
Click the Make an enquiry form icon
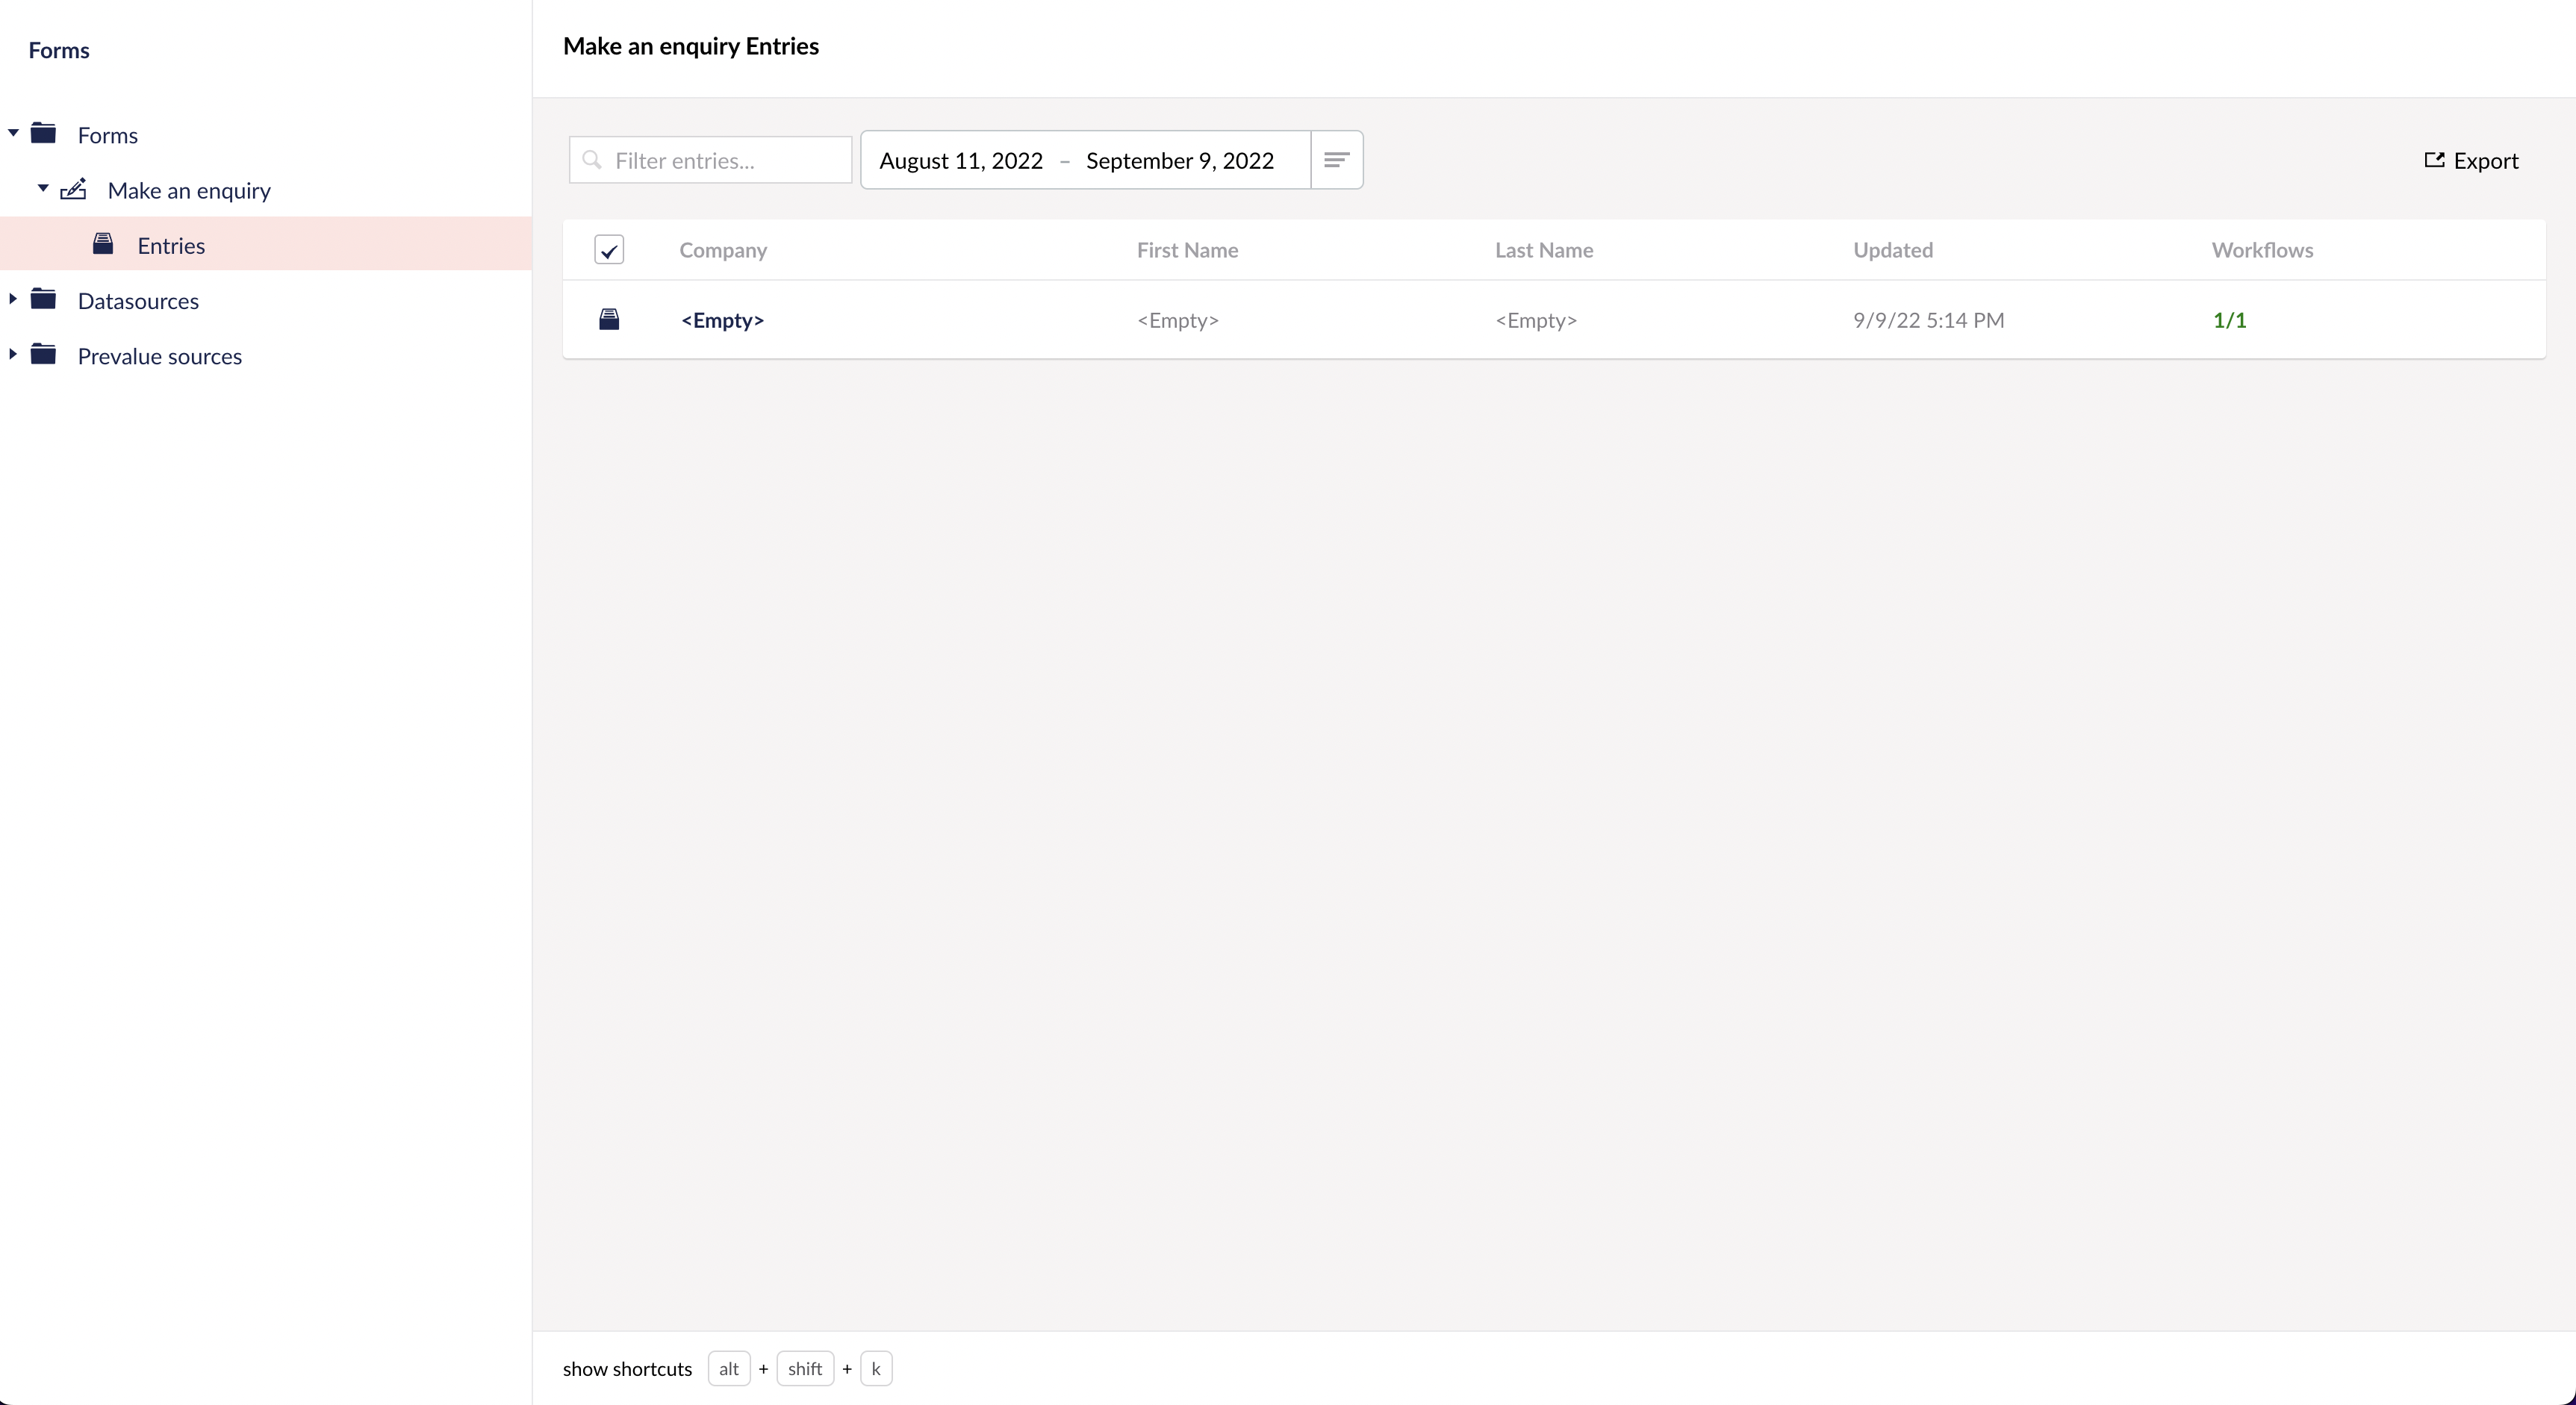74,189
